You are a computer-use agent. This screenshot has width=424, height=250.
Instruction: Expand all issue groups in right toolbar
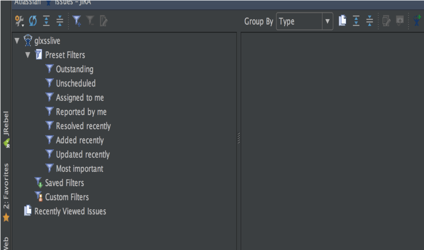point(356,21)
